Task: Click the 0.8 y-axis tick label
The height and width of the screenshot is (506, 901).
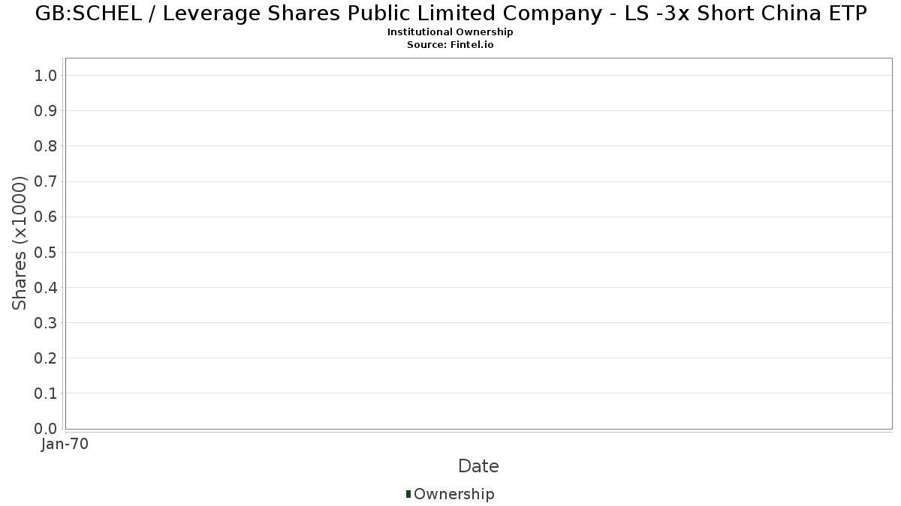Action: pos(46,146)
